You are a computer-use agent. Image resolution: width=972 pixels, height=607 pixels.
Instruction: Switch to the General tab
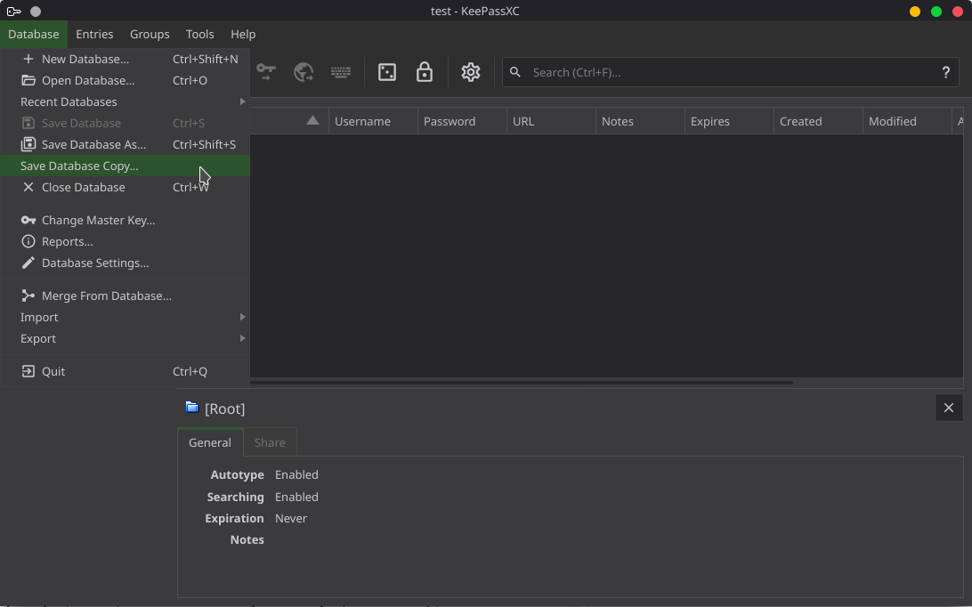(x=209, y=442)
